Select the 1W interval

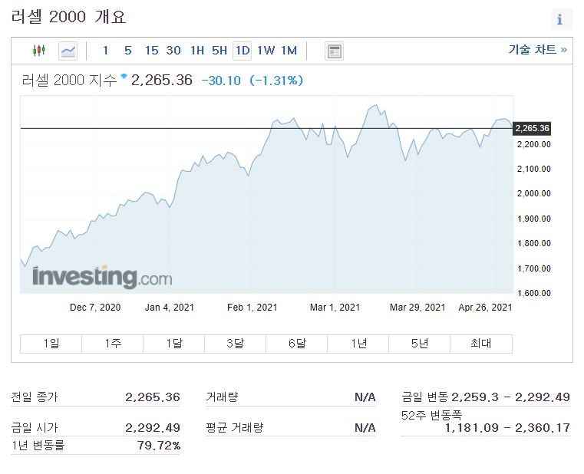266,51
